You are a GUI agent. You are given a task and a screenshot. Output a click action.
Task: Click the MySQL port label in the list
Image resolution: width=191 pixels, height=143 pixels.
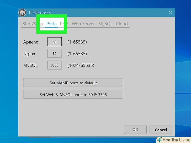[x=30, y=65]
